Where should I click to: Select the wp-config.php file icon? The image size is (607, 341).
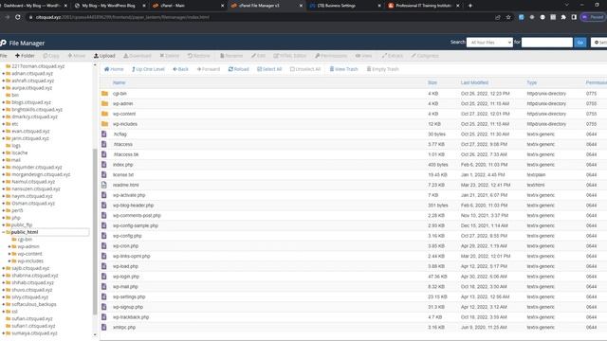point(104,236)
